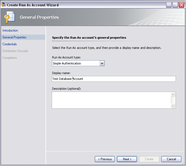The image size is (186, 166).
Task: Focus the Display name text field
Action: 114,79
